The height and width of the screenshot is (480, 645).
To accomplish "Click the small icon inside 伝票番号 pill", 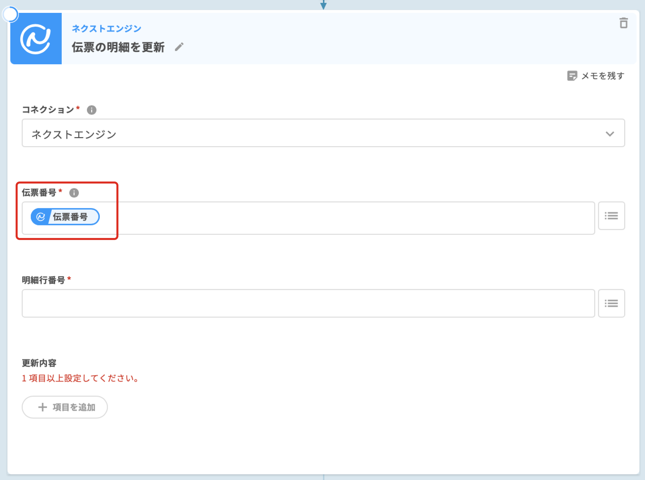I will click(40, 217).
